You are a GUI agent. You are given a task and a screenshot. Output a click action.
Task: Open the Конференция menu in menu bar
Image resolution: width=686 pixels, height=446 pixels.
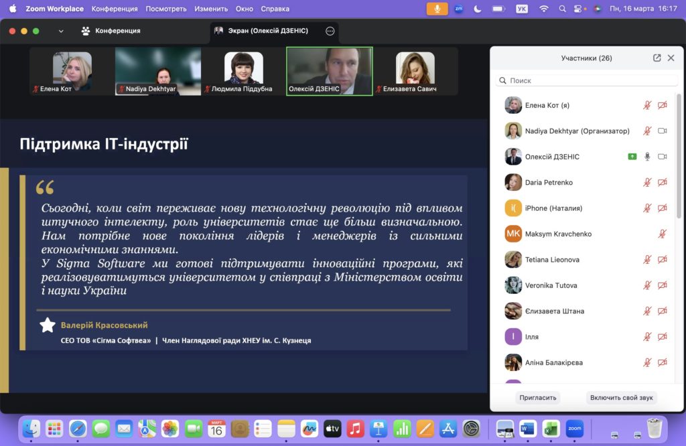pos(115,9)
